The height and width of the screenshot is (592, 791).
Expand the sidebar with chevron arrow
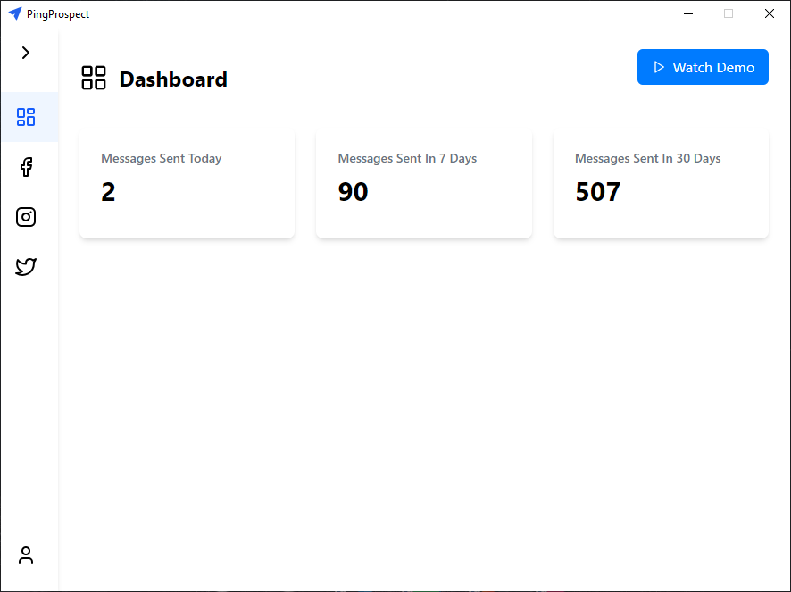(x=26, y=53)
